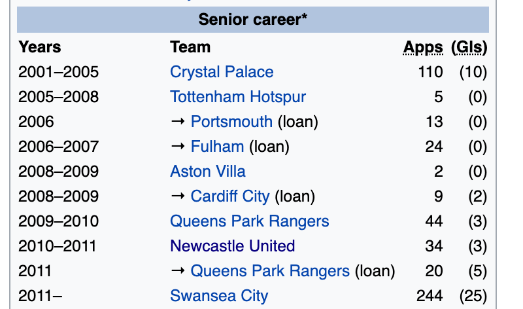This screenshot has height=309, width=523.
Task: Click the Gls column abbreviation
Action: [x=469, y=47]
